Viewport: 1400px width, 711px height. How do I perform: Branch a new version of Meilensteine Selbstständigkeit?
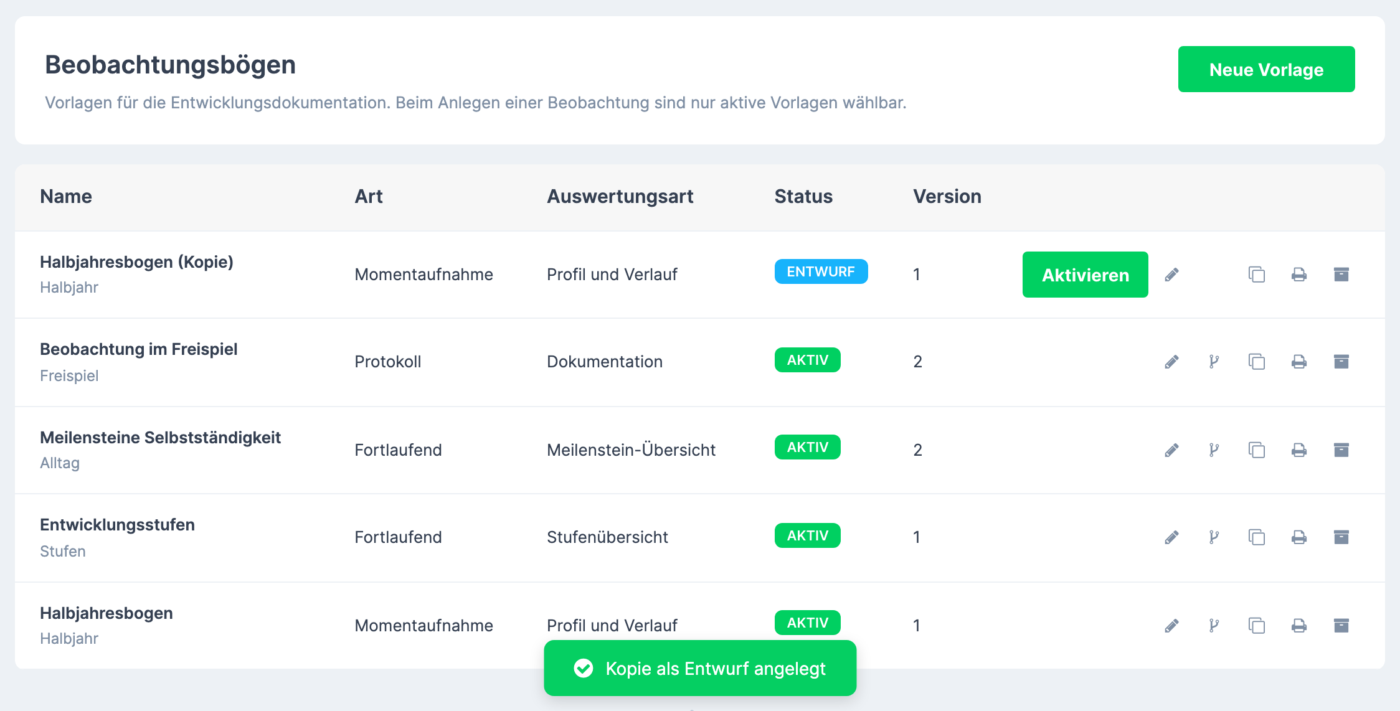(x=1214, y=450)
